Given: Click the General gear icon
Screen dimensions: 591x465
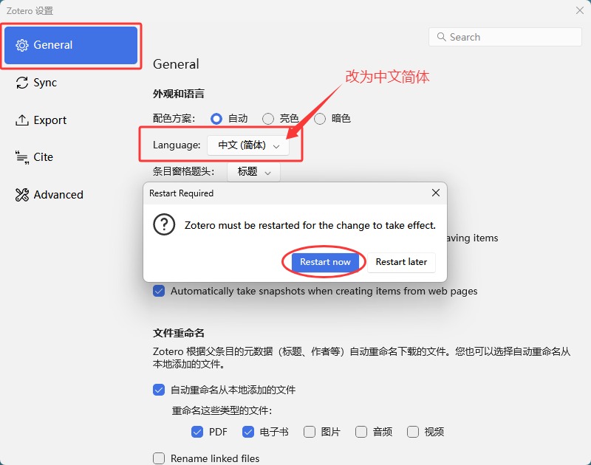Looking at the screenshot, I should coord(22,45).
